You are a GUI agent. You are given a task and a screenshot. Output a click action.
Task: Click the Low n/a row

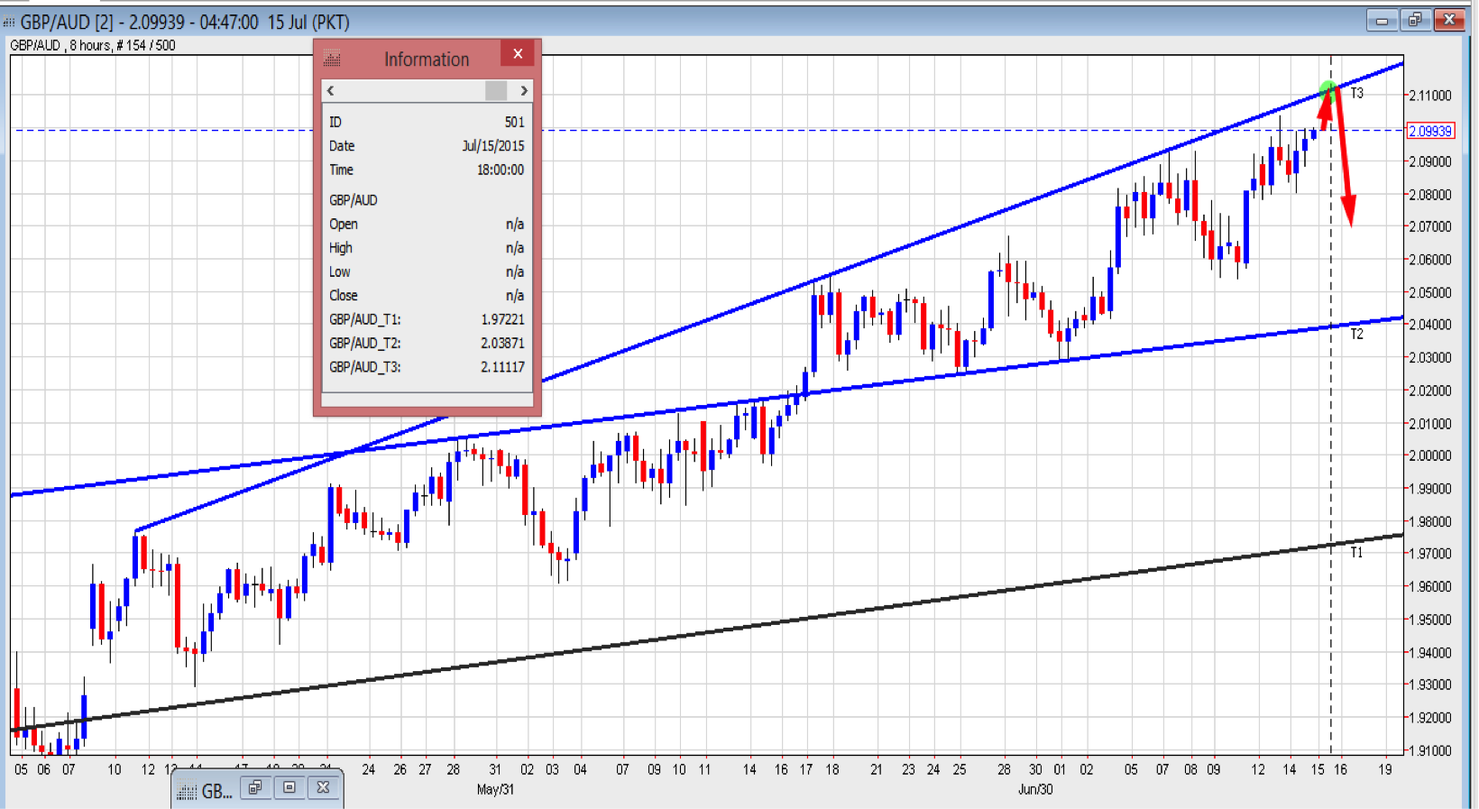tap(427, 271)
